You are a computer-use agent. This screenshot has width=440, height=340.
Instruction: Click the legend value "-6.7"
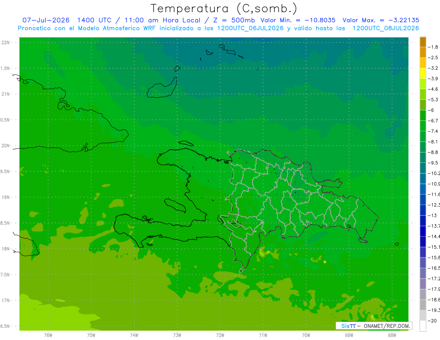pos(434,121)
